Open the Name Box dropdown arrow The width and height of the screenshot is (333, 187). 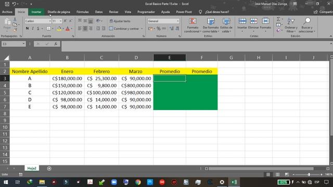[x=23, y=44]
